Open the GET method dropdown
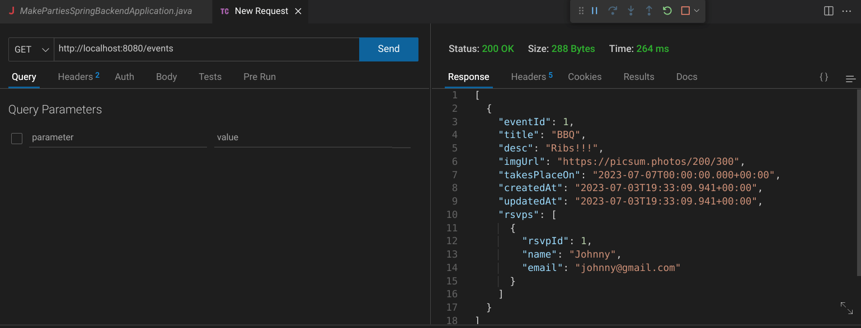 31,49
